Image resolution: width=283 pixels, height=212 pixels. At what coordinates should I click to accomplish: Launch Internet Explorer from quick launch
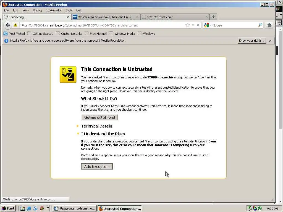[x=29, y=208]
